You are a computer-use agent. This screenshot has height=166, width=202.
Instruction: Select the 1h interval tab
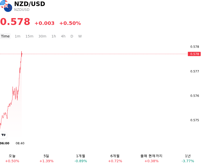click(x=54, y=36)
